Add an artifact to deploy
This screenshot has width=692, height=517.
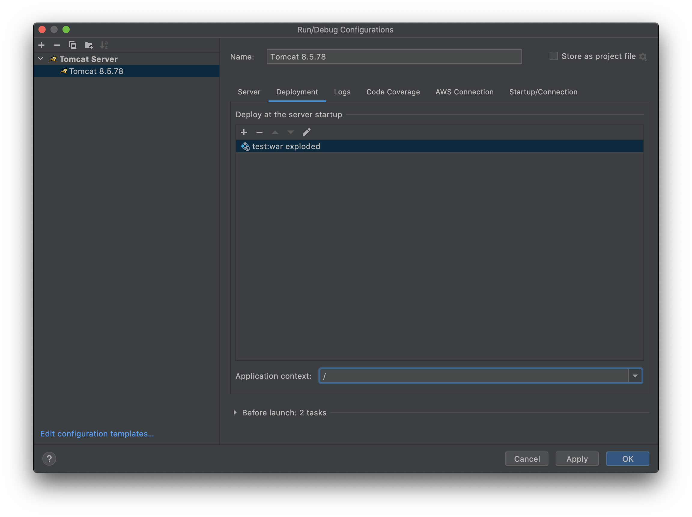click(244, 132)
